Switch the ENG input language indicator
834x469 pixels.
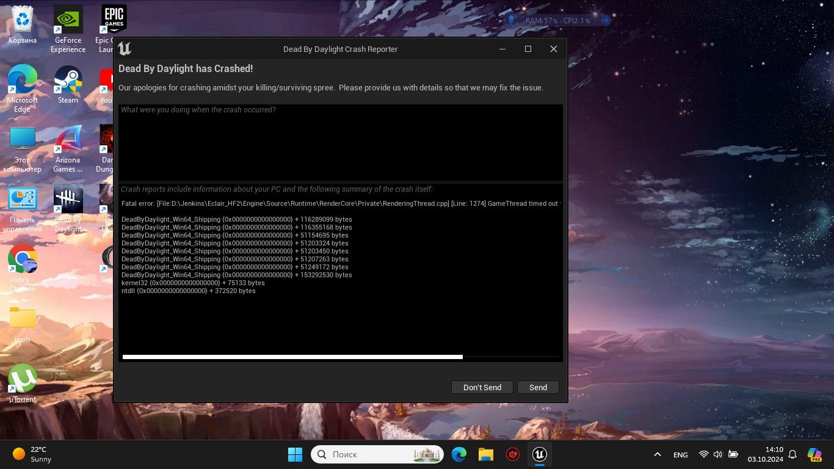pyautogui.click(x=680, y=454)
